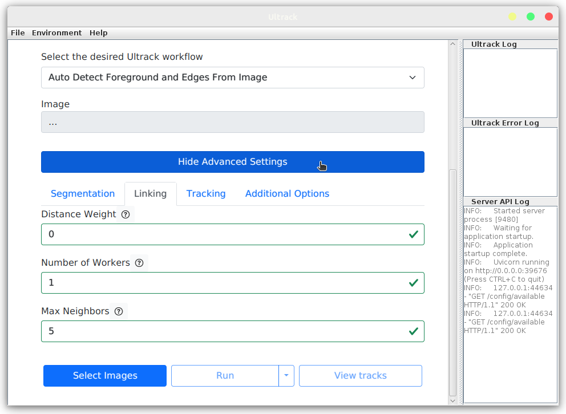
Task: Switch to the Segmentation tab
Action: pyautogui.click(x=83, y=194)
